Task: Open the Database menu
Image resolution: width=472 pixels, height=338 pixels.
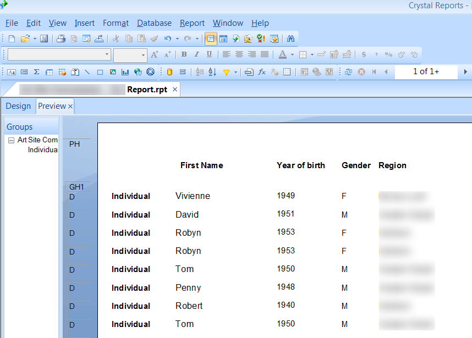Action: 154,23
